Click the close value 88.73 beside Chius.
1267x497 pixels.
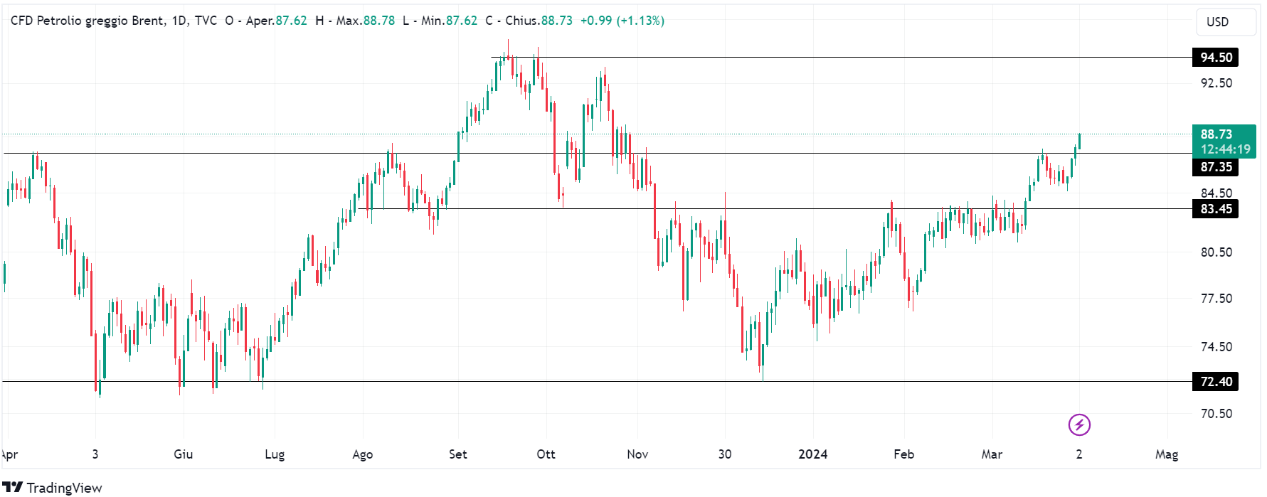[556, 21]
